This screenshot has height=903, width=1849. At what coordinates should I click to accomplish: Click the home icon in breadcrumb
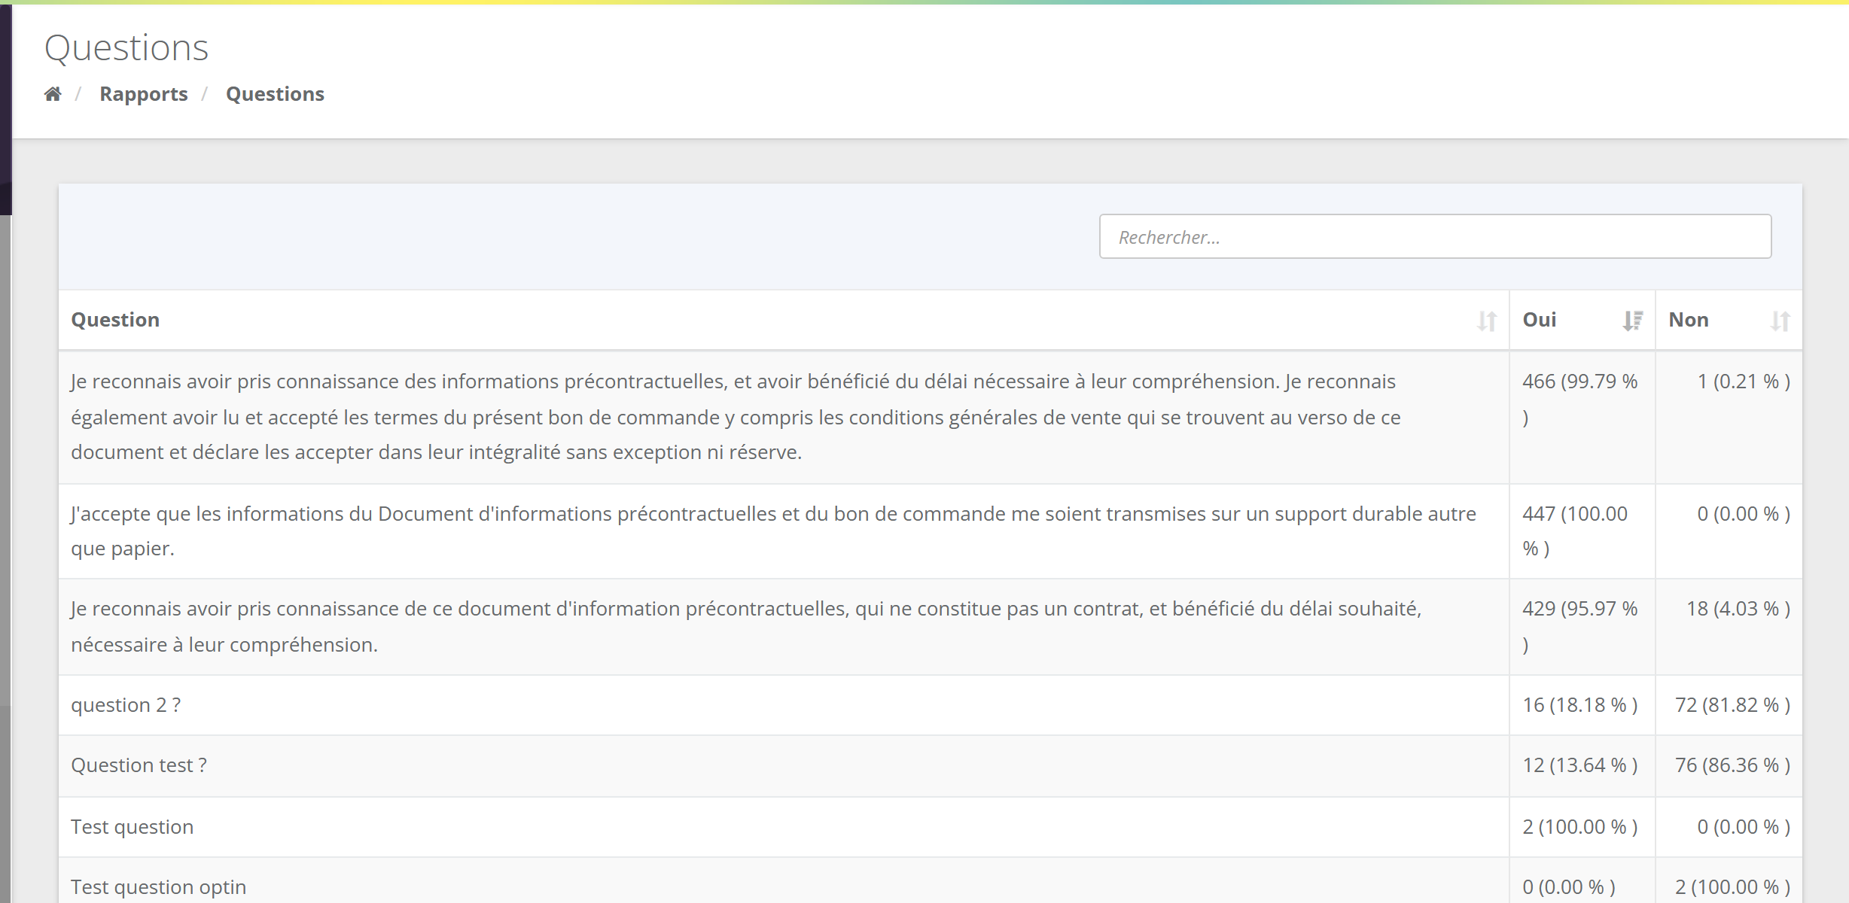(x=53, y=94)
